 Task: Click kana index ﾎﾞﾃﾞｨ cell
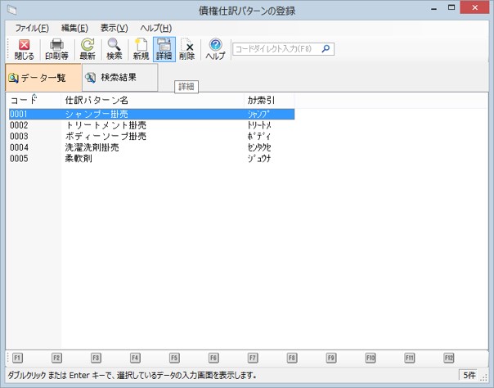(x=259, y=136)
